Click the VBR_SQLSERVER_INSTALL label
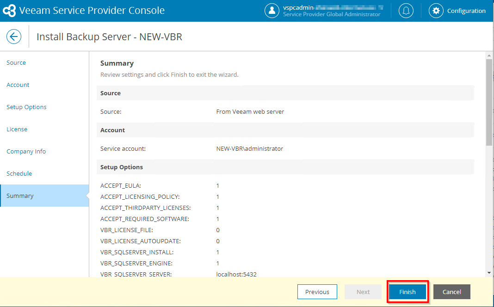This screenshot has height=307, width=494. coord(137,252)
